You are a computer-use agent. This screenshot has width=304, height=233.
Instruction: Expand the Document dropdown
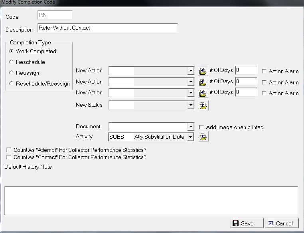point(191,127)
